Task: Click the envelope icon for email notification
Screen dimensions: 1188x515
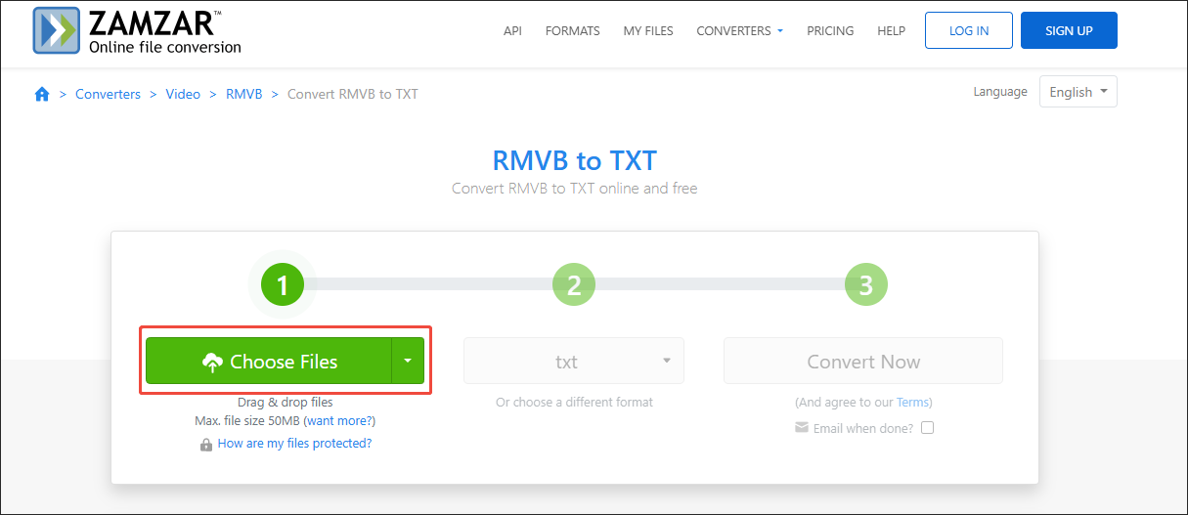Action: pos(802,428)
